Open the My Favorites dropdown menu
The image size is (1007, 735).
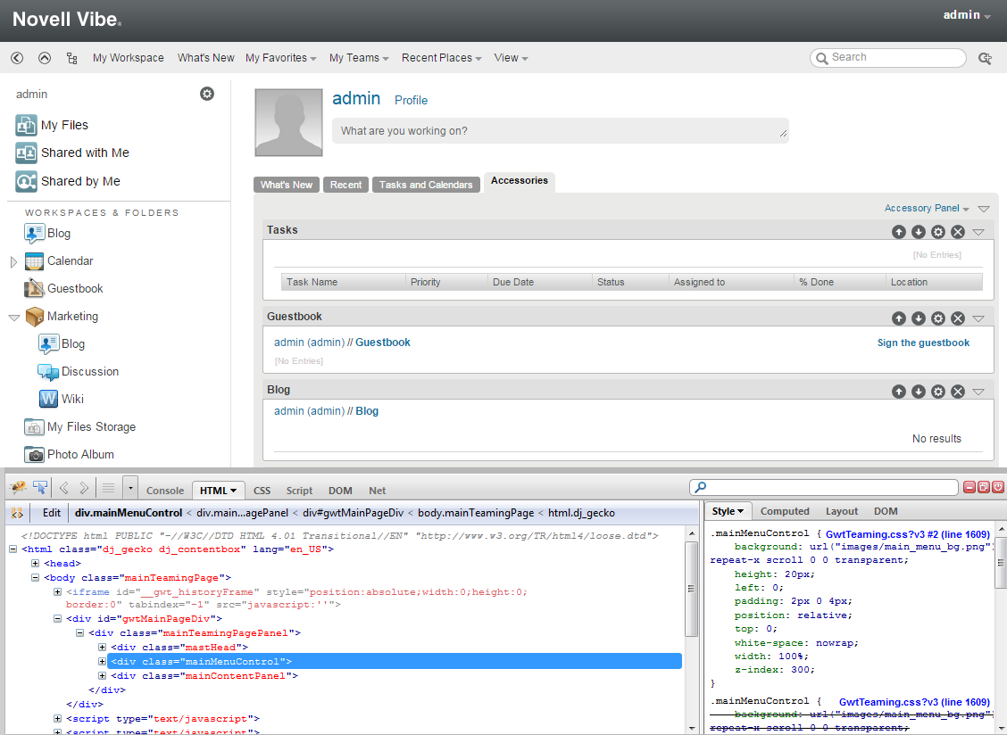click(280, 58)
